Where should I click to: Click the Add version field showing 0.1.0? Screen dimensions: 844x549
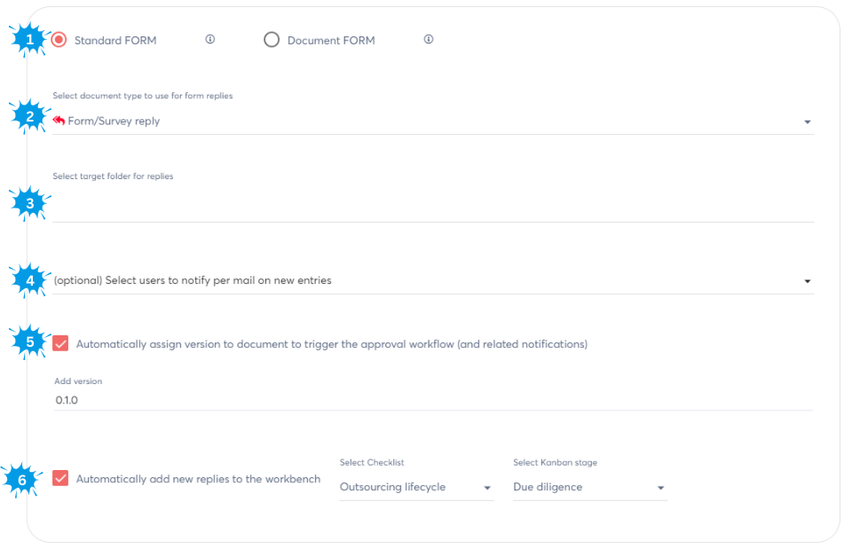433,400
